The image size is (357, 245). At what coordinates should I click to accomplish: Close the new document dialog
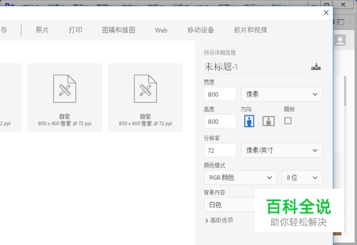[326, 12]
